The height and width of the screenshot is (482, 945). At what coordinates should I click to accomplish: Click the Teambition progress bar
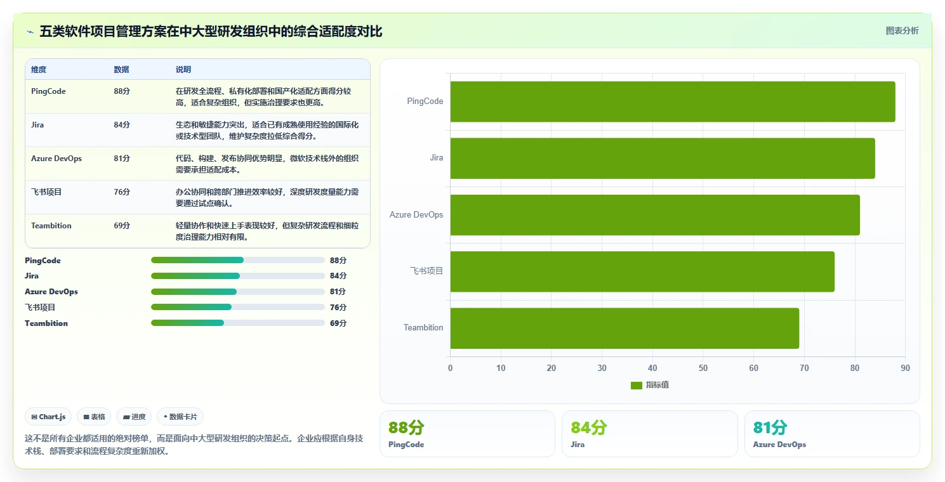point(238,323)
